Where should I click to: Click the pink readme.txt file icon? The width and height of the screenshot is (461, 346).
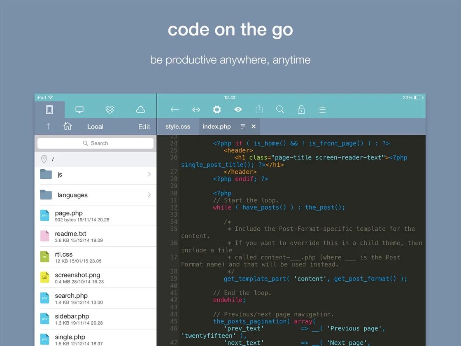click(45, 236)
